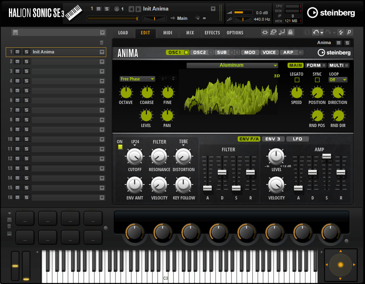Image resolution: width=365 pixels, height=284 pixels.
Task: Enable the LEGATO checkbox
Action: click(x=297, y=80)
